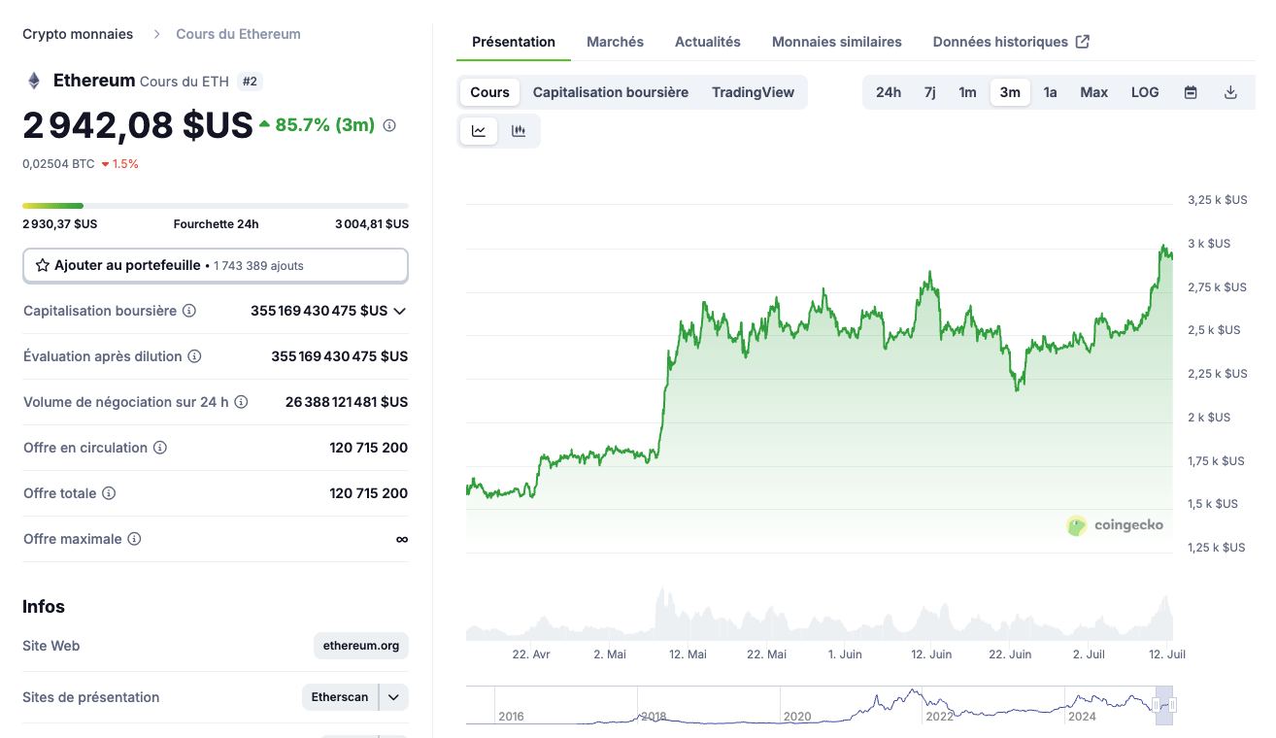
Task: Show info for Offre totale
Action: (x=109, y=493)
